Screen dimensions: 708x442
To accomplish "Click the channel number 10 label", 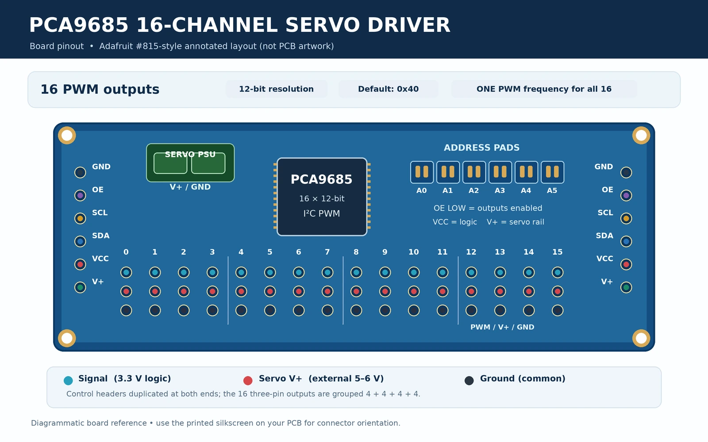I will [414, 252].
